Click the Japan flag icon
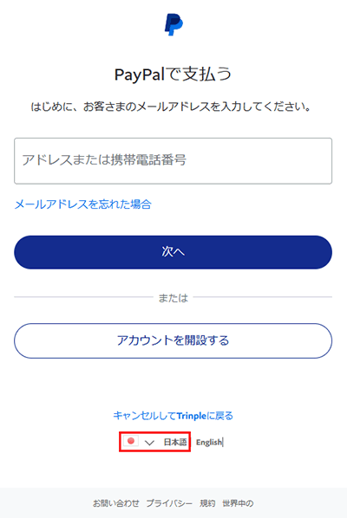Screen dimensions: 347x518 [131, 441]
